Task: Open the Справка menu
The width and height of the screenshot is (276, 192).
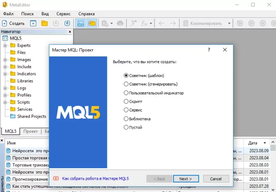Action: [87, 14]
